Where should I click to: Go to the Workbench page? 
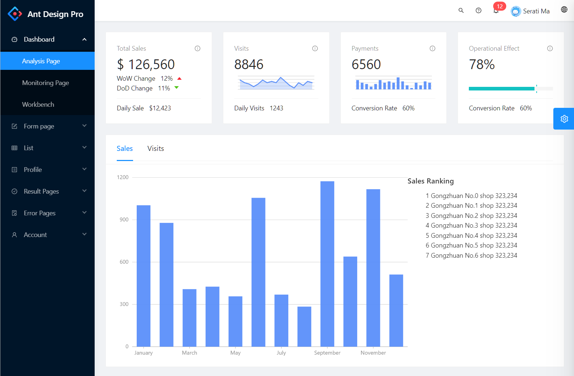pyautogui.click(x=38, y=105)
